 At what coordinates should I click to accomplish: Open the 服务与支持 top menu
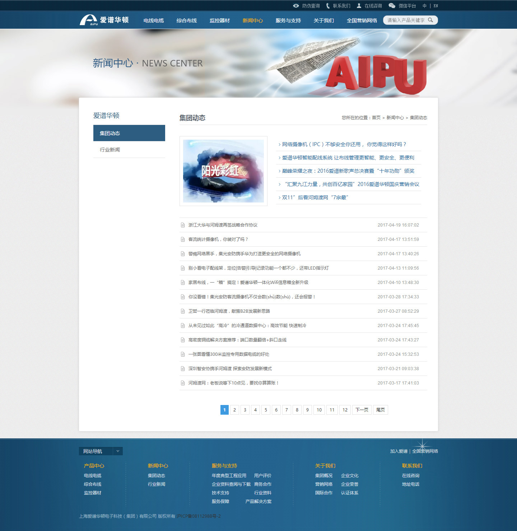pyautogui.click(x=288, y=20)
